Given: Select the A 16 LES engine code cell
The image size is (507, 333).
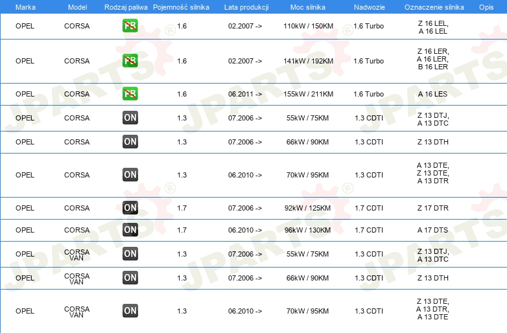Looking at the screenshot, I should [432, 94].
